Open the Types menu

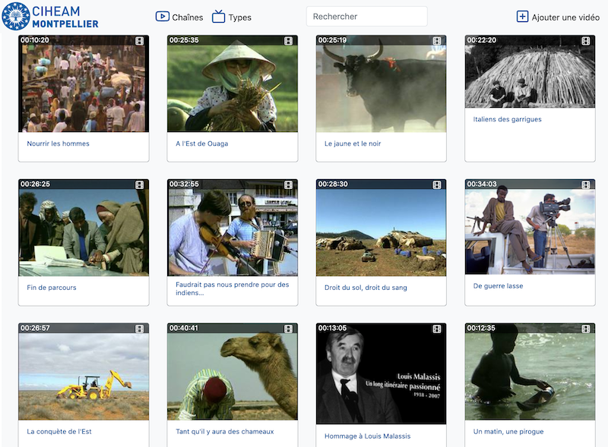click(x=232, y=17)
